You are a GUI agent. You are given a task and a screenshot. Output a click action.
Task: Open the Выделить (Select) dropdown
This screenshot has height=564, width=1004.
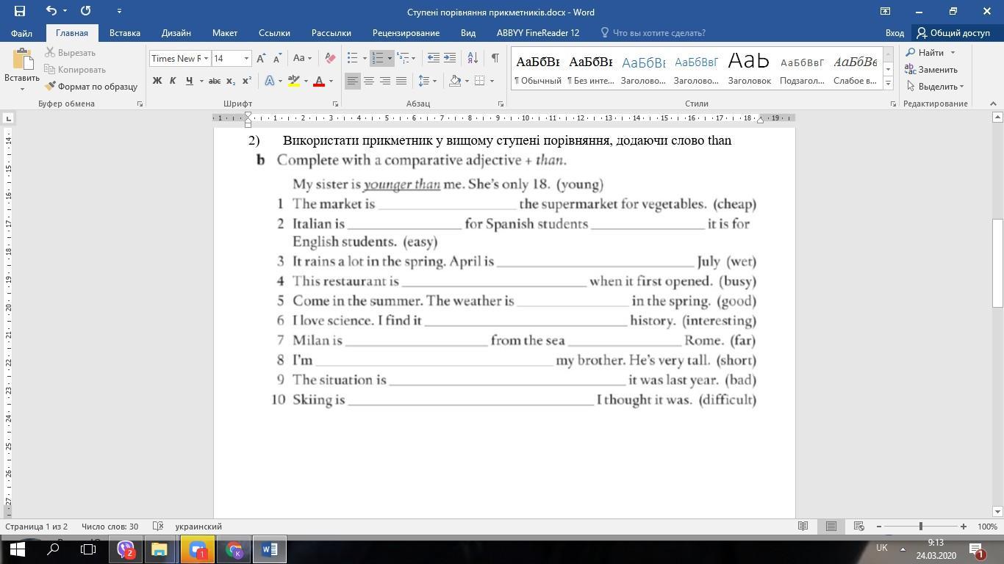935,87
